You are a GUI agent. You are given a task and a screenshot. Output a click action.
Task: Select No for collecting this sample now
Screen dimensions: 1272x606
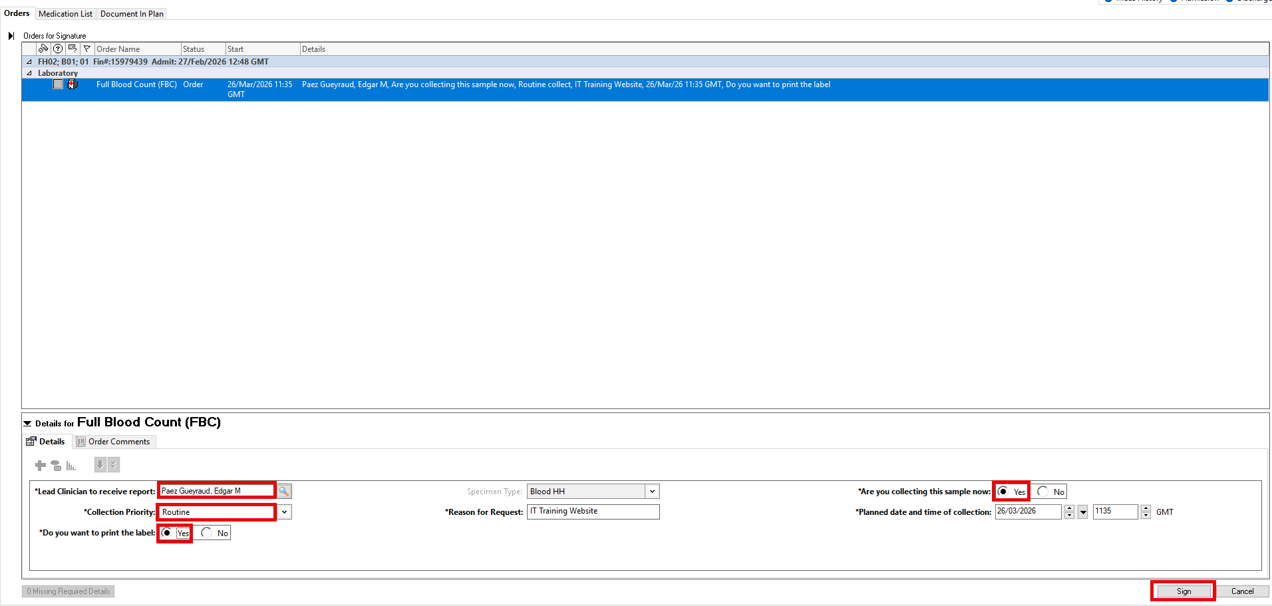[1043, 492]
